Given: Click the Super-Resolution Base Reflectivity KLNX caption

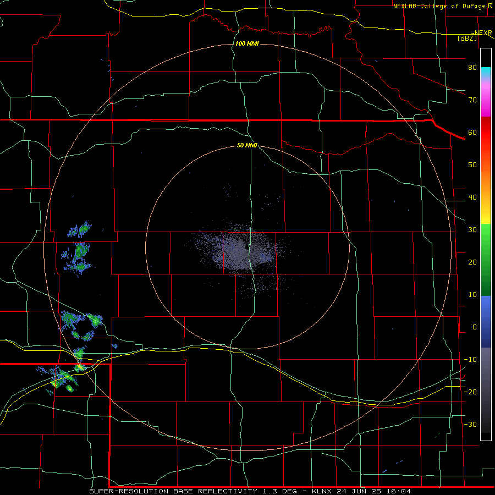Looking at the screenshot, I should click(250, 491).
